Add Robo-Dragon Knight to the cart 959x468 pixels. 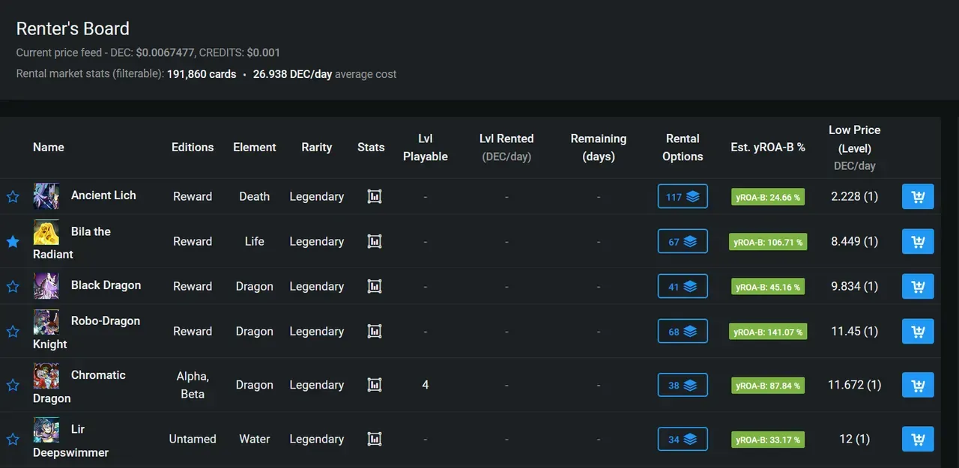[x=918, y=331]
